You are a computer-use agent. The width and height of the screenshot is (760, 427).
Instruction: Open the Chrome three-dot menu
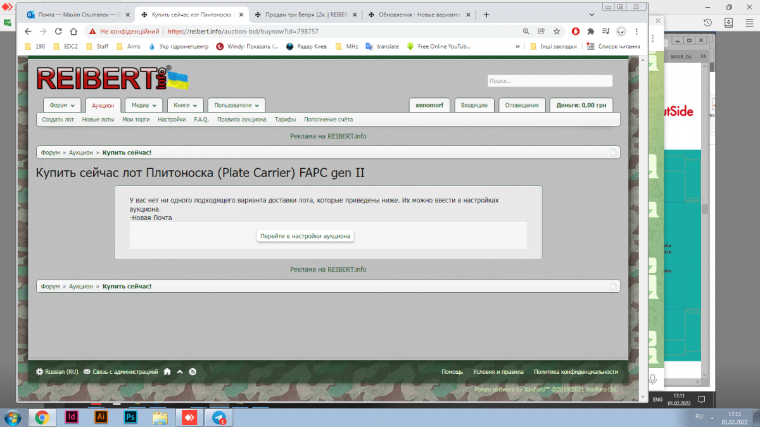point(636,31)
